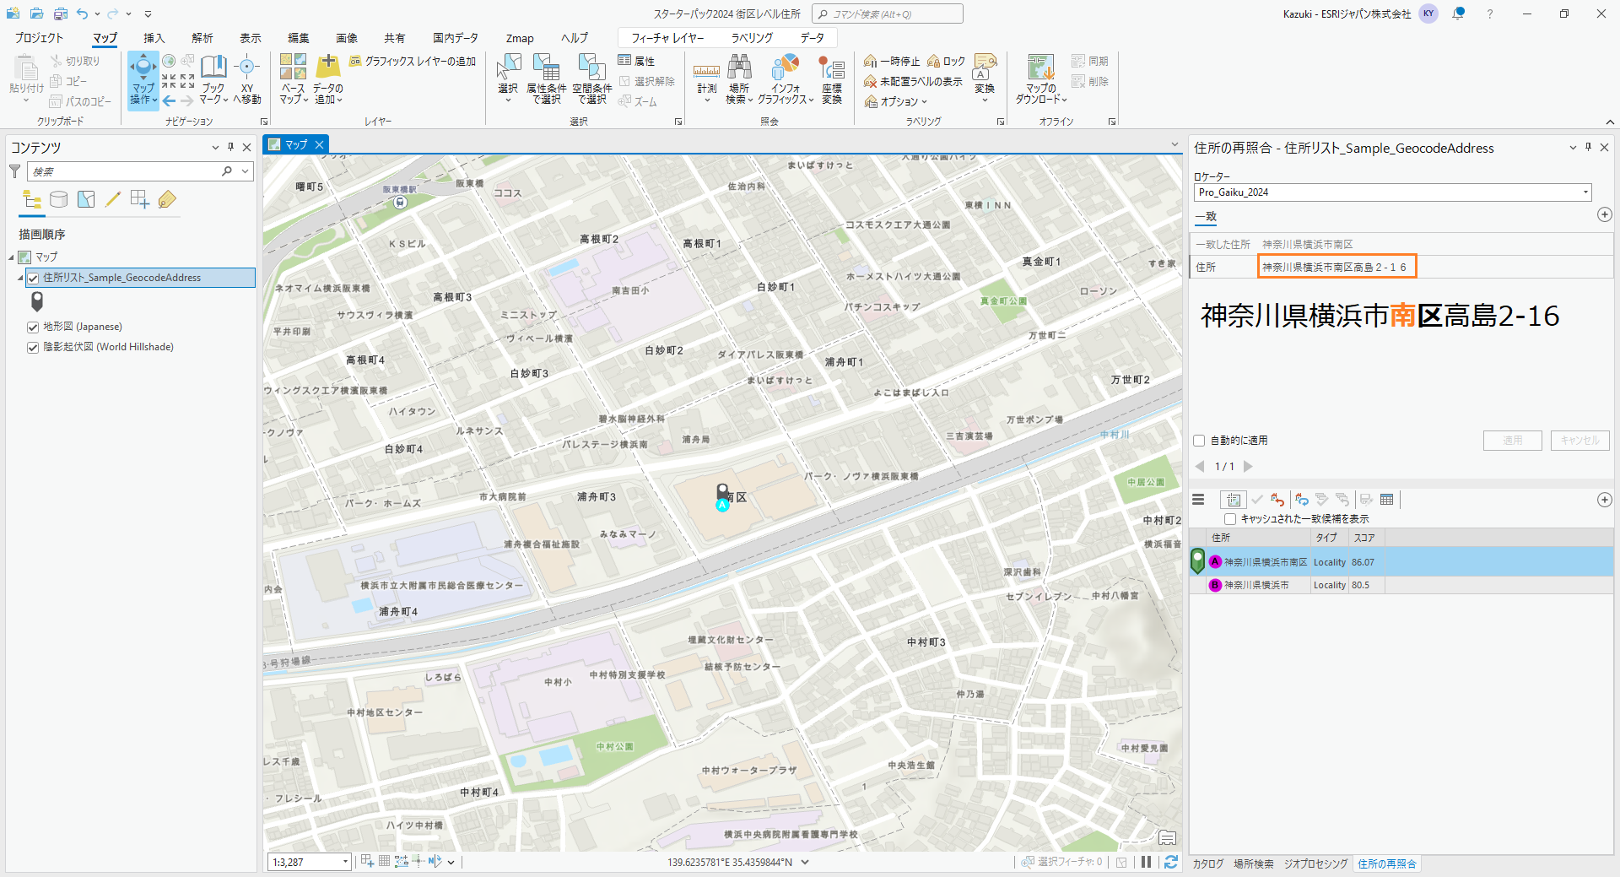Image resolution: width=1620 pixels, height=877 pixels.
Task: Open the table view icon in rematch toolbar
Action: [x=1386, y=500]
